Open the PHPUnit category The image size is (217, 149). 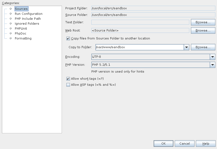point(21,28)
